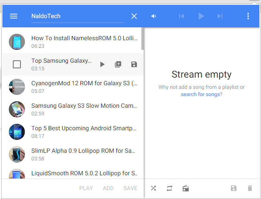Screen dimensions: 261x199
Task: Click the results list scrollbar
Action: [143, 39]
